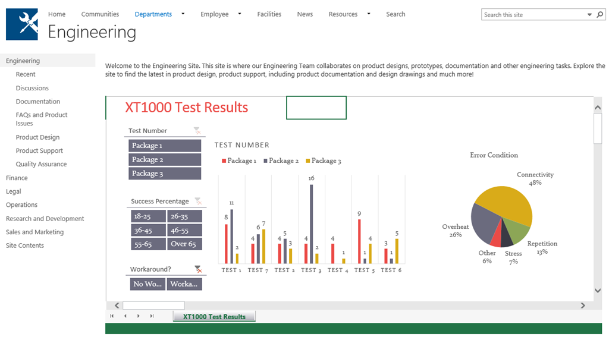Clear the Workaround? slicer filter
The width and height of the screenshot is (609, 340).
point(198,269)
